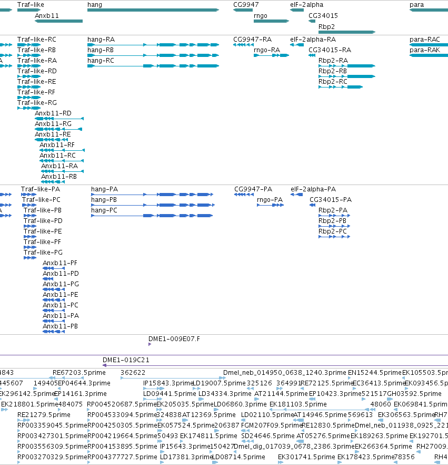Select EST RP004533094.5prime

pos(122,415)
